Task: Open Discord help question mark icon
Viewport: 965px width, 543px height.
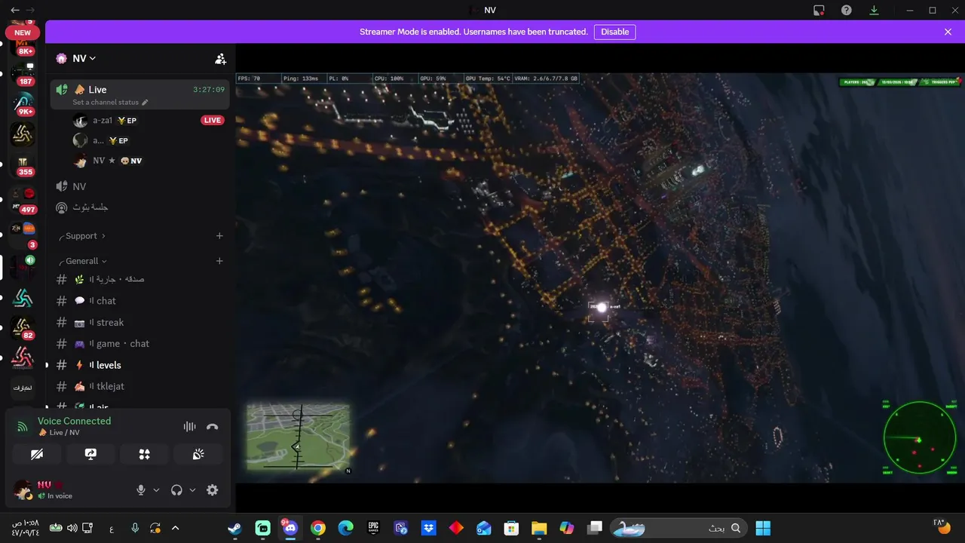Action: click(x=847, y=10)
